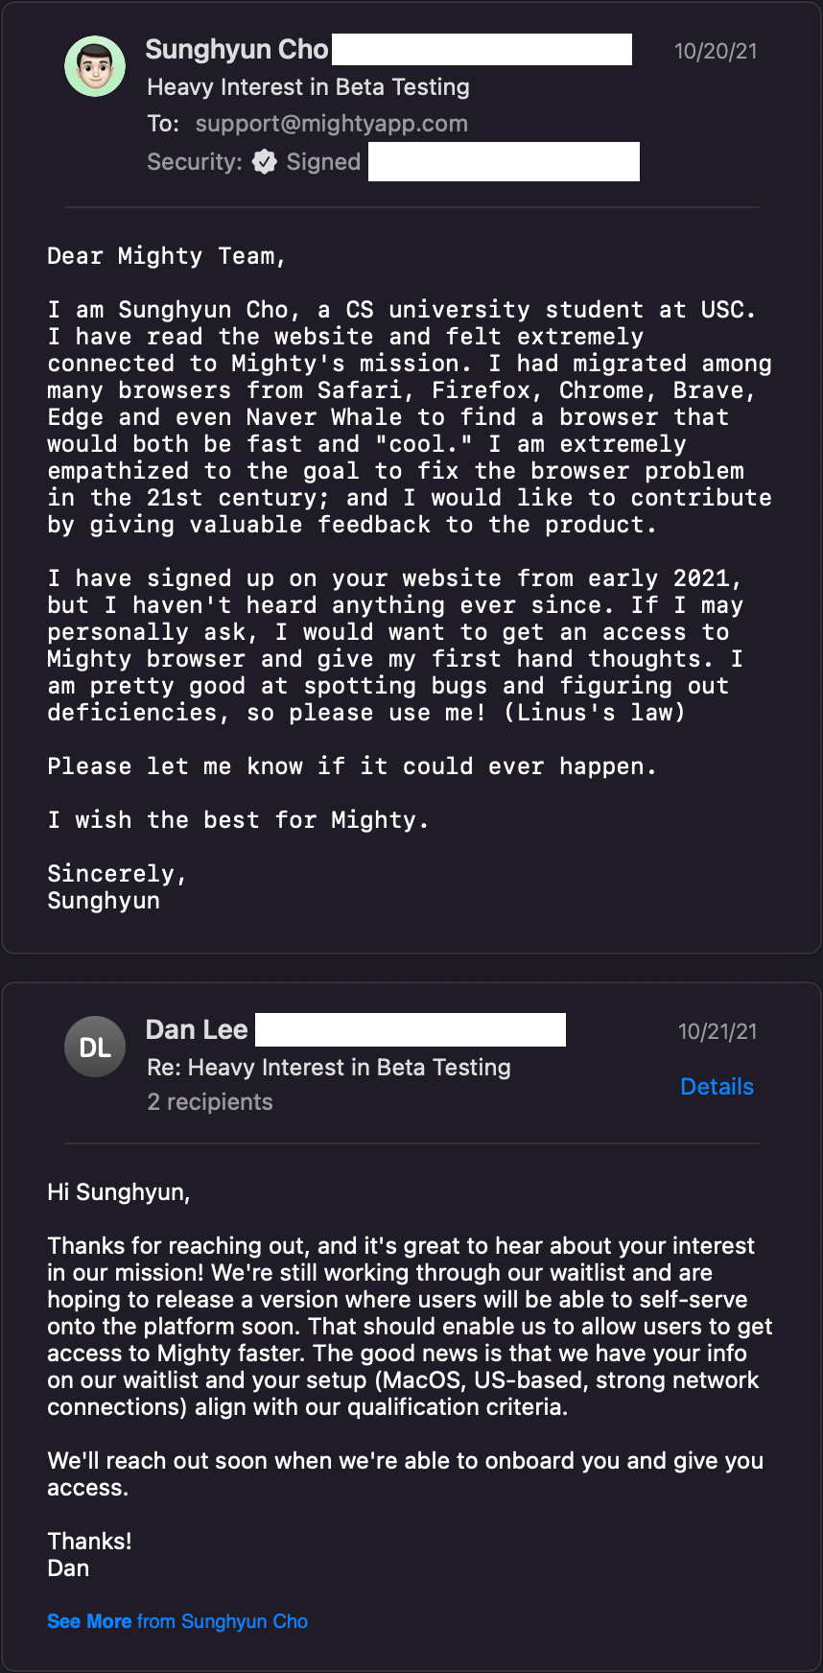Click the Security: label in first header
Viewport: 823px width, 1673px height.
click(195, 162)
